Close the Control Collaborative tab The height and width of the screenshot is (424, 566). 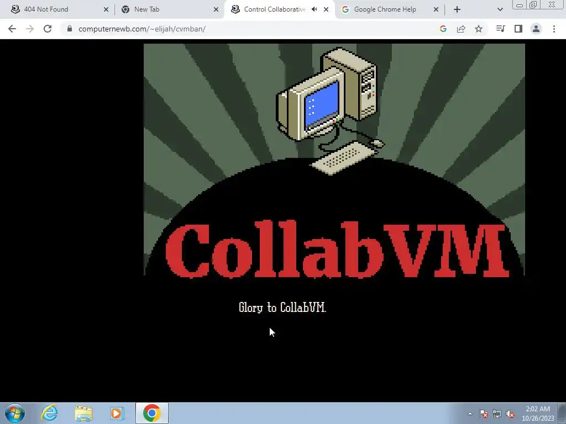(x=326, y=9)
